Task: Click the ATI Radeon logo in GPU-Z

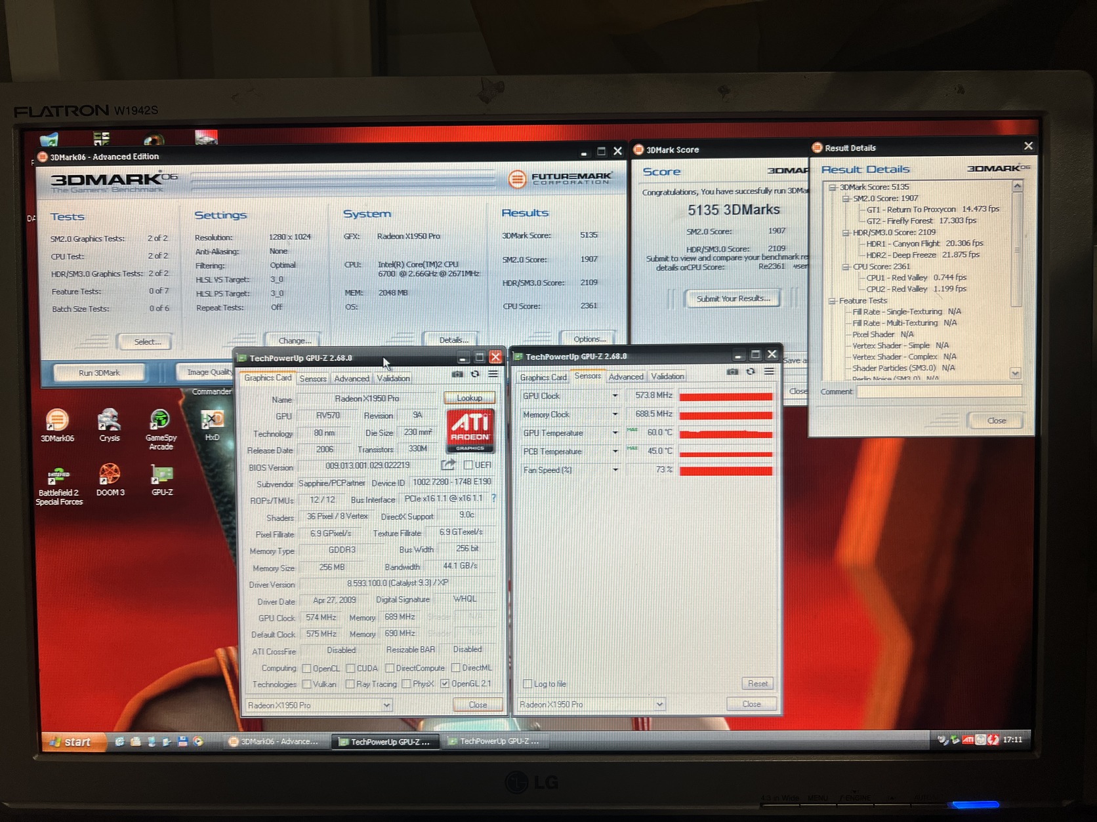Action: [x=470, y=431]
